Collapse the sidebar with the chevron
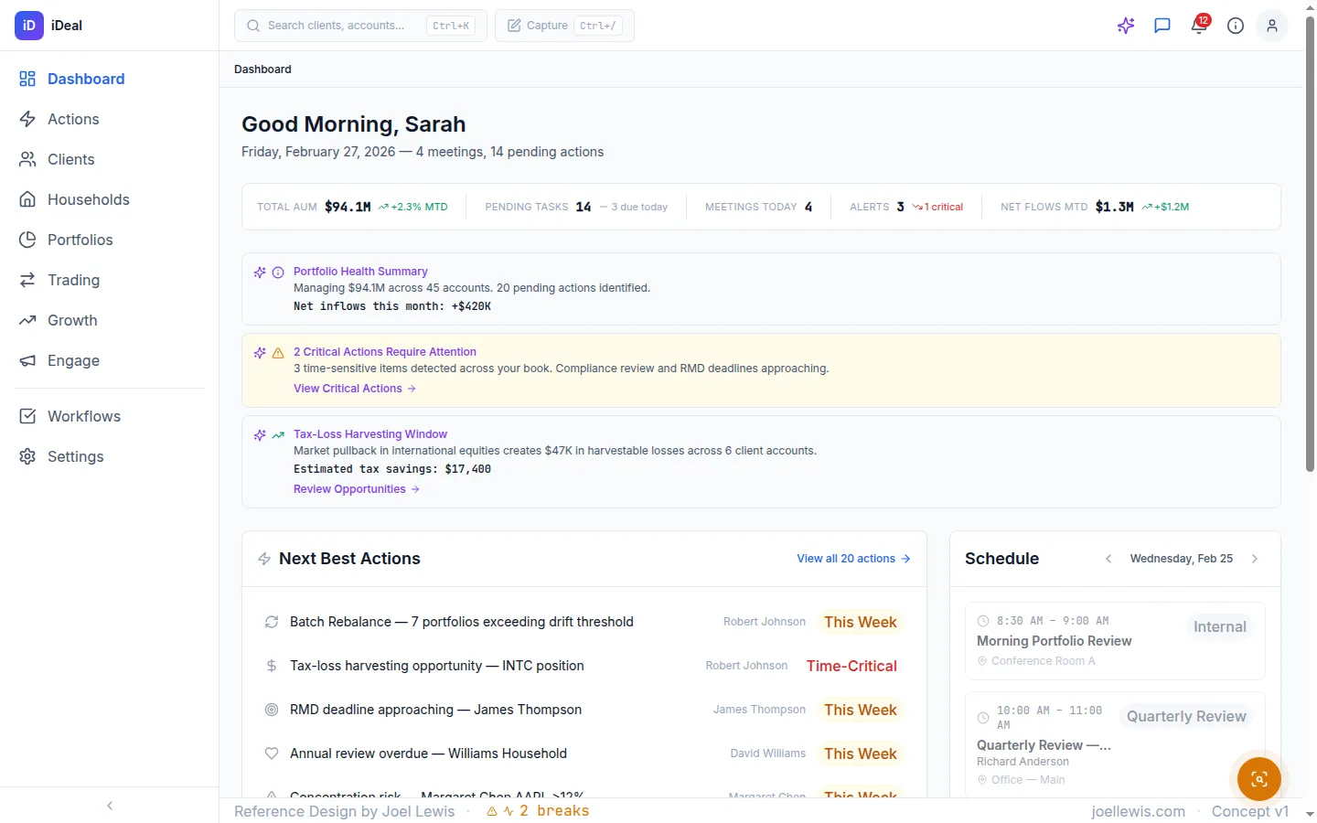 tap(109, 806)
